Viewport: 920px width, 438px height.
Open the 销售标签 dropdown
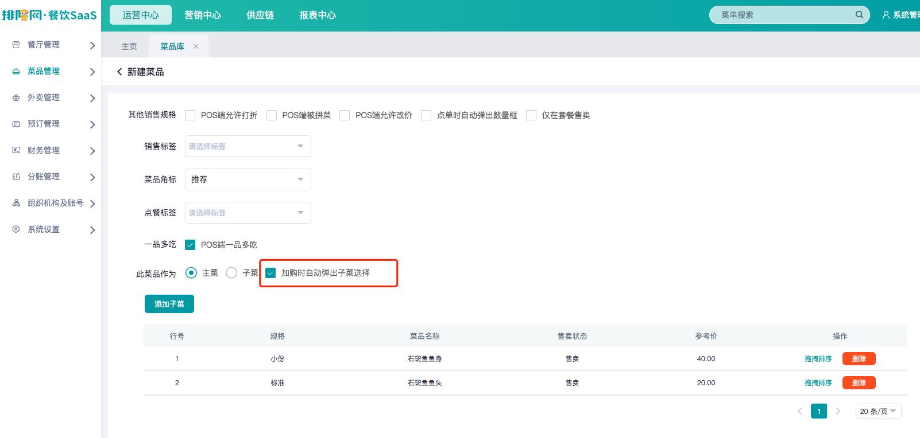click(x=248, y=146)
